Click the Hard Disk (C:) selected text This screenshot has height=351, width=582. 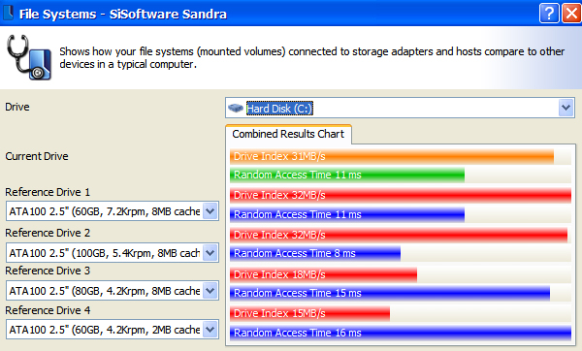[279, 109]
